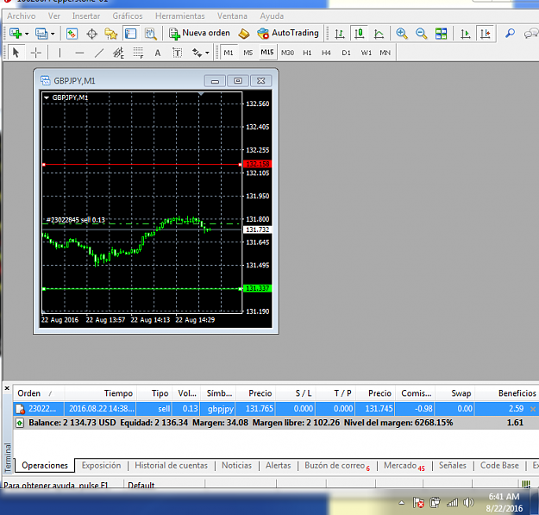The image size is (539, 515).
Task: Open the Herramientas menu
Action: coord(179,16)
